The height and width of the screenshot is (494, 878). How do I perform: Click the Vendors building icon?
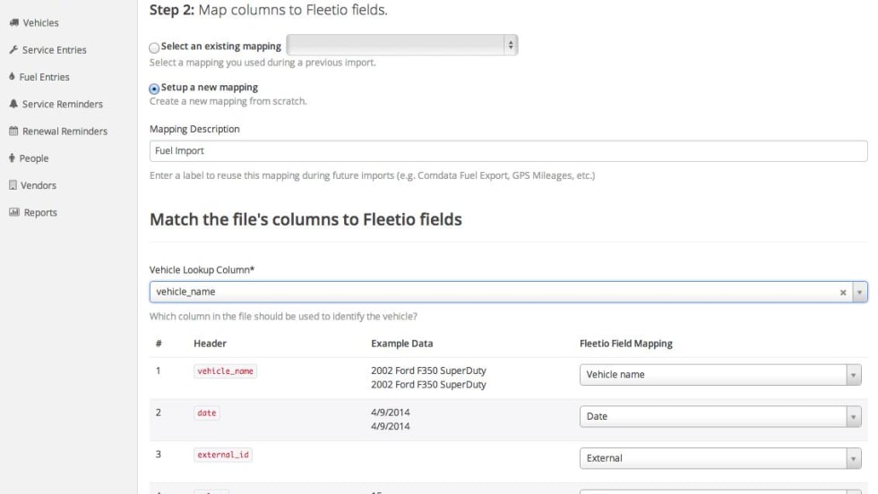[13, 185]
